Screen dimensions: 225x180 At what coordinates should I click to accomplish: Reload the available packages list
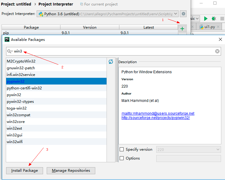click(111, 62)
